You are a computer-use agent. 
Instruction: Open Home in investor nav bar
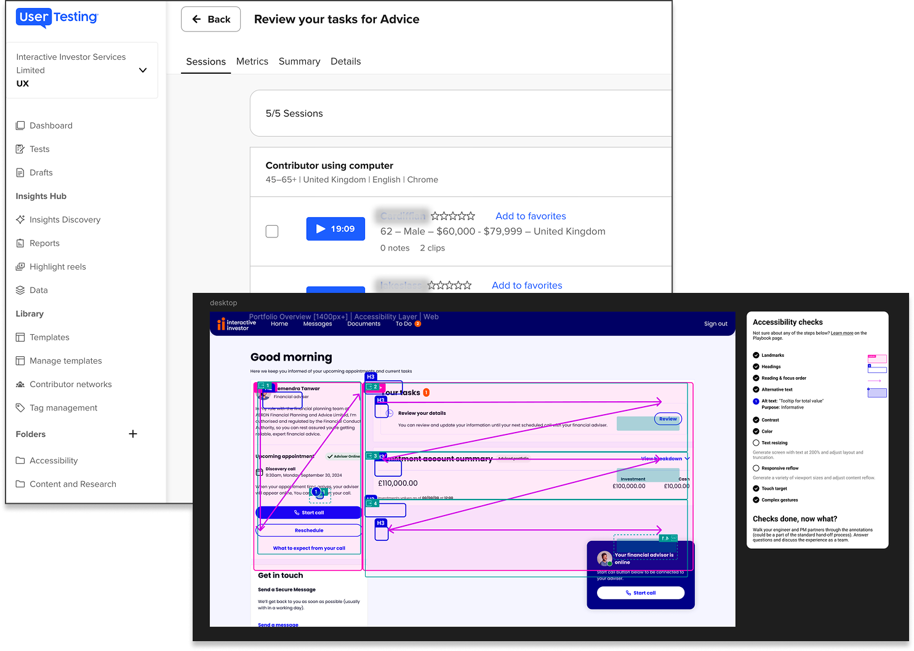tap(279, 324)
